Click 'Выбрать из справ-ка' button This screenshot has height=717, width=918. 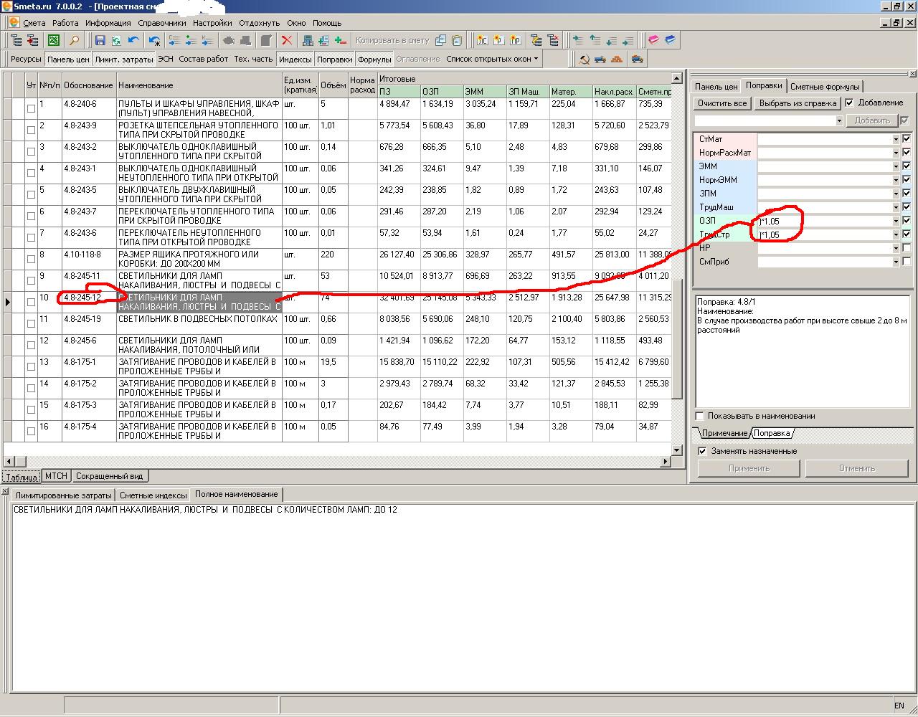(798, 103)
